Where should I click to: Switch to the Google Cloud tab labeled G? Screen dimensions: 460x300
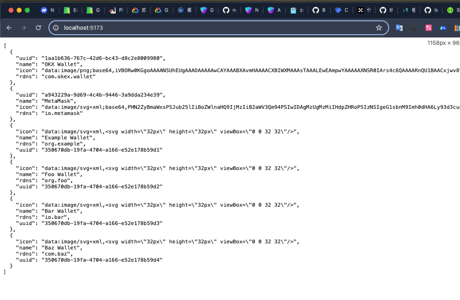point(161,10)
